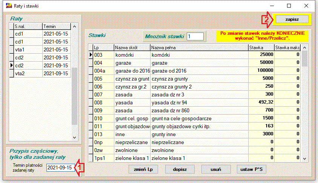Click the Stawka value 25000
This screenshot has width=318, height=183.
point(261,54)
